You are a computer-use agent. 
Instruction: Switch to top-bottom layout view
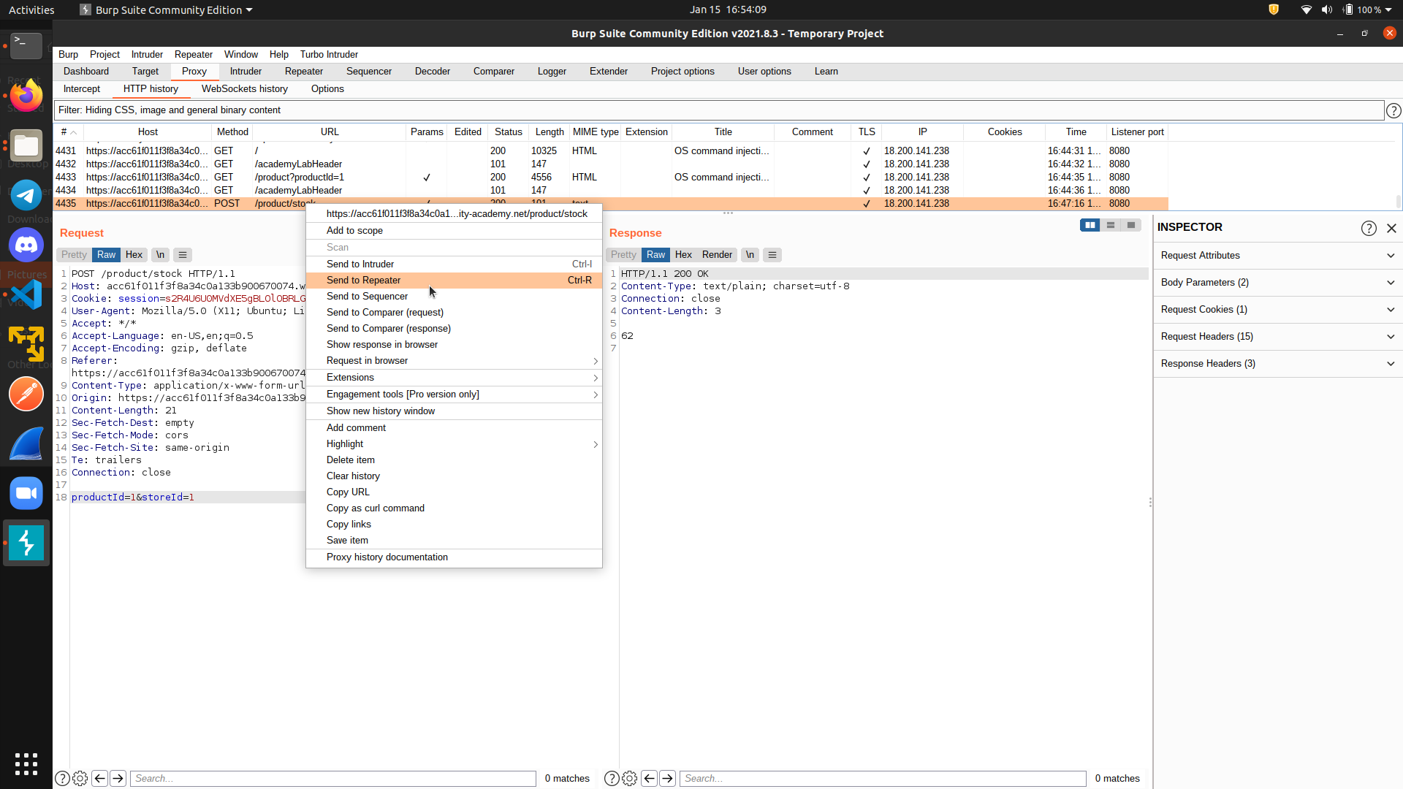click(1110, 225)
